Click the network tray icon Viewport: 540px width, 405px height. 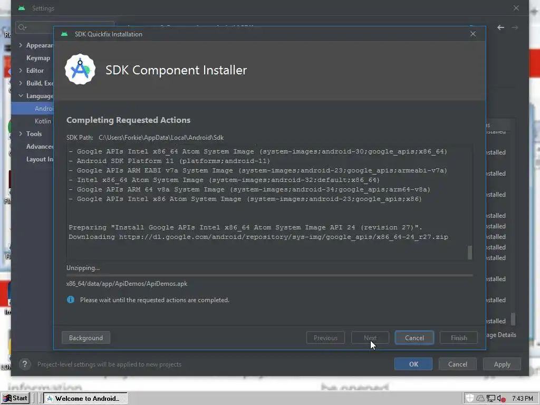tap(491, 399)
